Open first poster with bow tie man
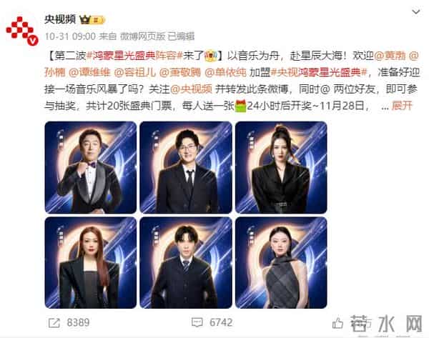Screen dimensions: 429x338 click(x=91, y=167)
